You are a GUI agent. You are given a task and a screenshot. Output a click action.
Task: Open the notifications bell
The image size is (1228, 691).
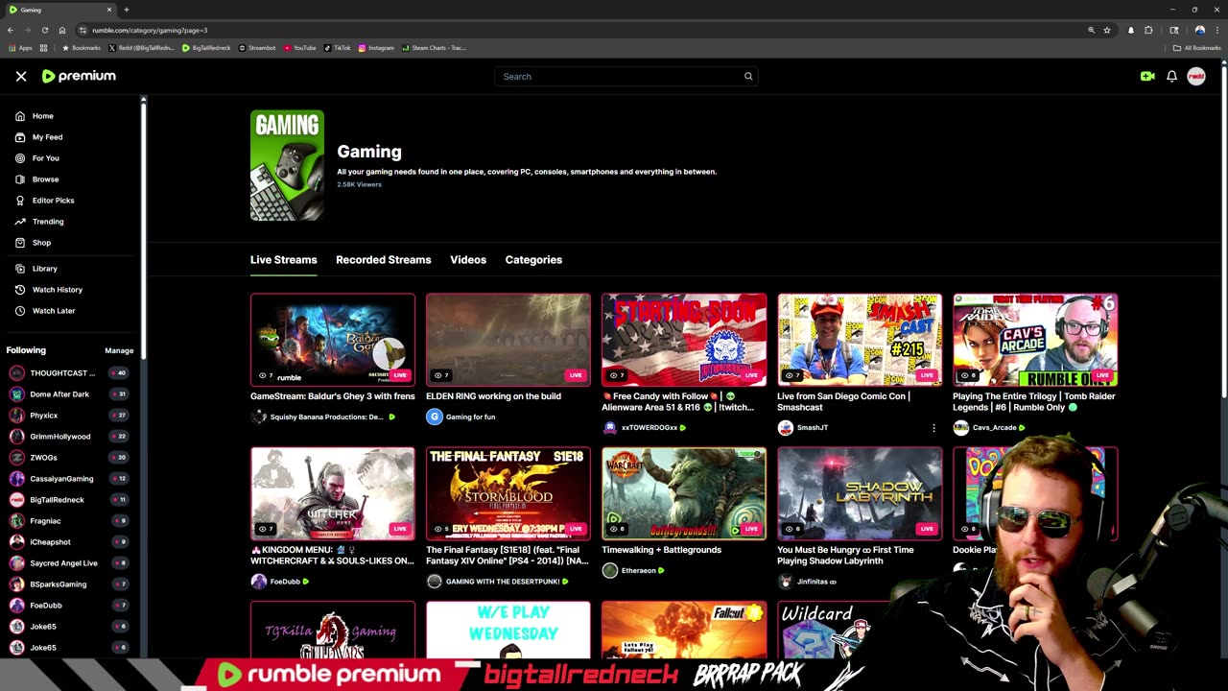(x=1171, y=77)
